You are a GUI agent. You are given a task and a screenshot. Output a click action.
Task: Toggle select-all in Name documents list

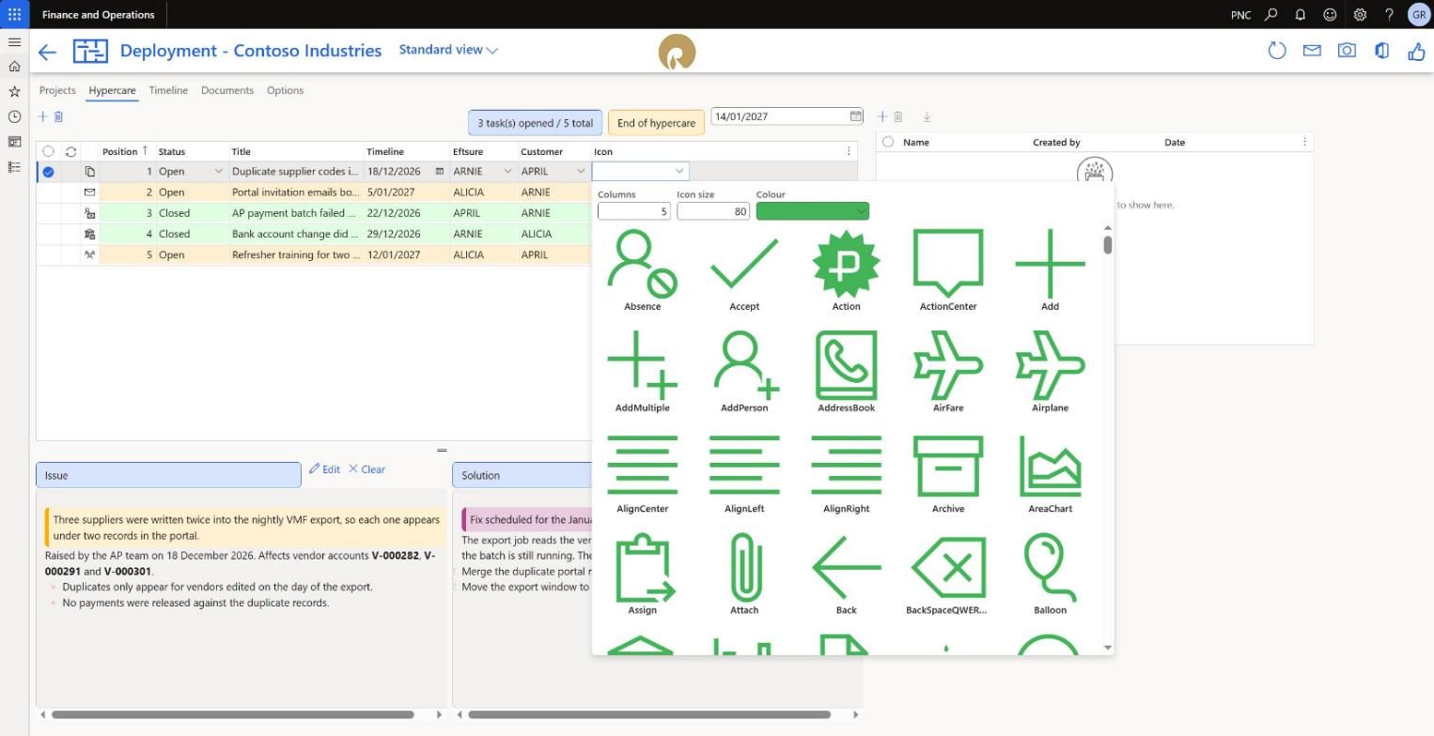[x=887, y=142]
